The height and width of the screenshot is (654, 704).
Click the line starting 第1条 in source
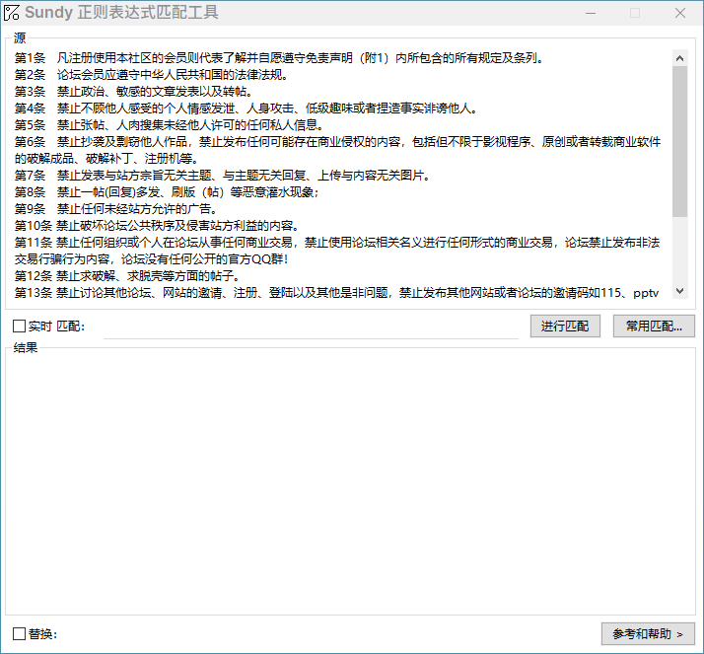pos(279,58)
